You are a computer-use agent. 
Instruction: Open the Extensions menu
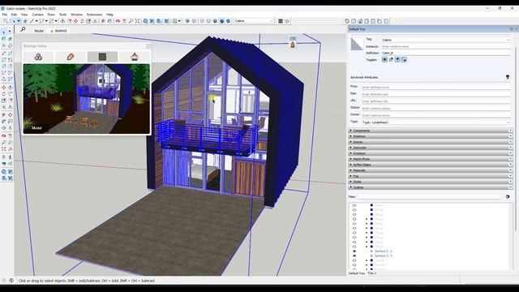94,15
